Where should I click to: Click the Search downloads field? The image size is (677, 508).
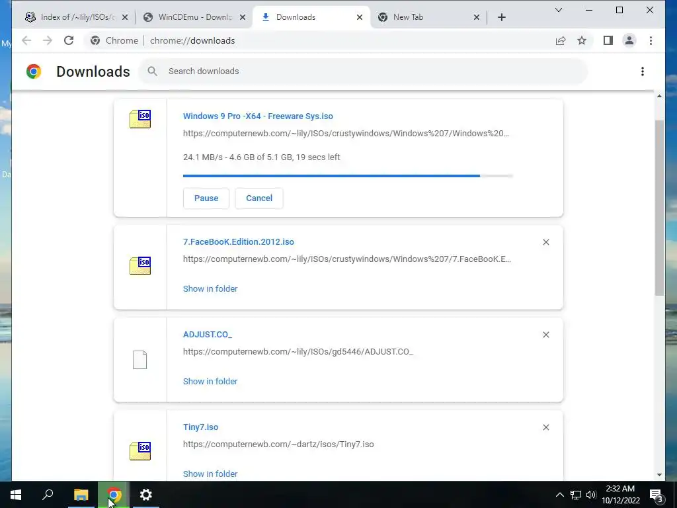(363, 71)
